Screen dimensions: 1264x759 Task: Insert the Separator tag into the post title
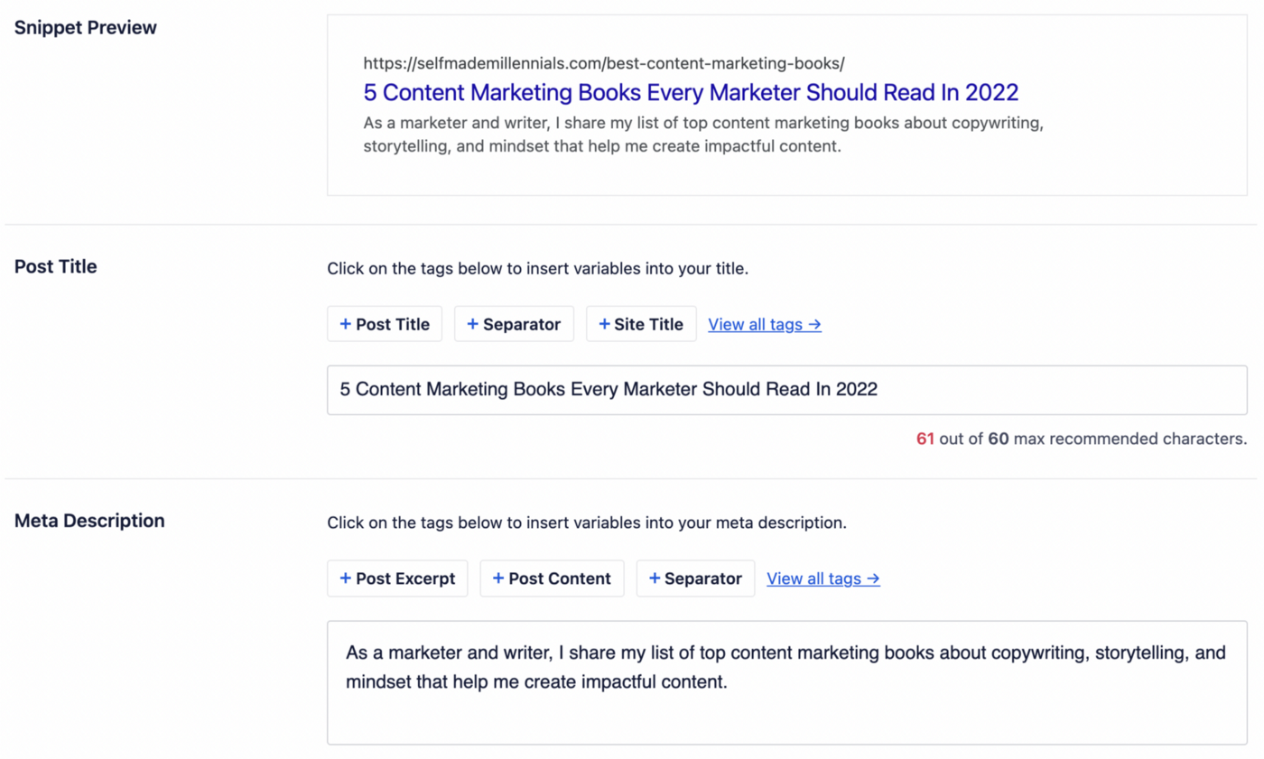(x=514, y=324)
